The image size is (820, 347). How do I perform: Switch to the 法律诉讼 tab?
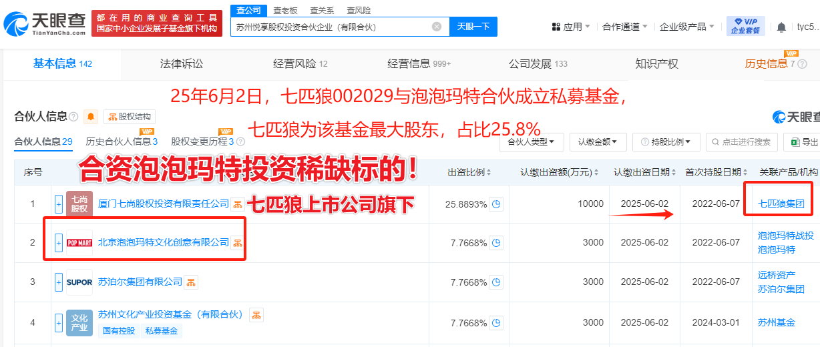tap(182, 64)
